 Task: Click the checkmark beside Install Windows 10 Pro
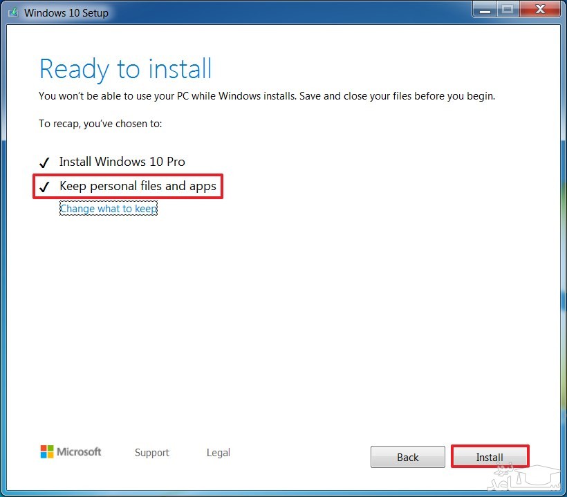(44, 162)
